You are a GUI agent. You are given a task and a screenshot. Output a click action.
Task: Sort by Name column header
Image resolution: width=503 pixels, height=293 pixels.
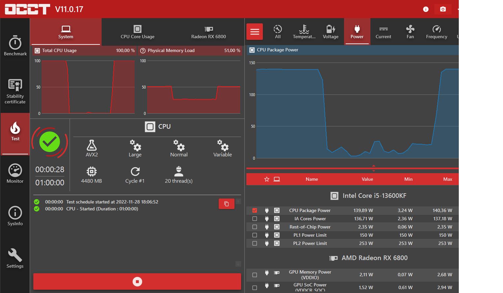point(312,179)
